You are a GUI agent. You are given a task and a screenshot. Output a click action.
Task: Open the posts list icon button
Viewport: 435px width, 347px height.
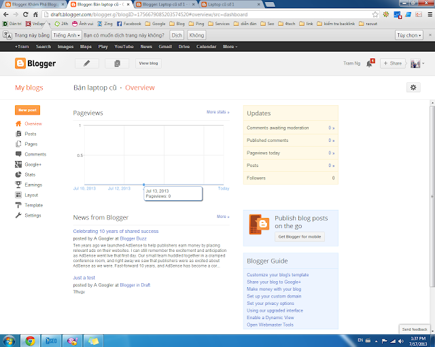117,63
